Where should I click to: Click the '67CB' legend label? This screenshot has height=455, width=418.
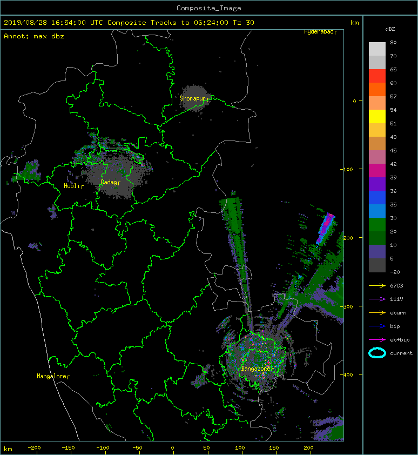click(x=396, y=285)
